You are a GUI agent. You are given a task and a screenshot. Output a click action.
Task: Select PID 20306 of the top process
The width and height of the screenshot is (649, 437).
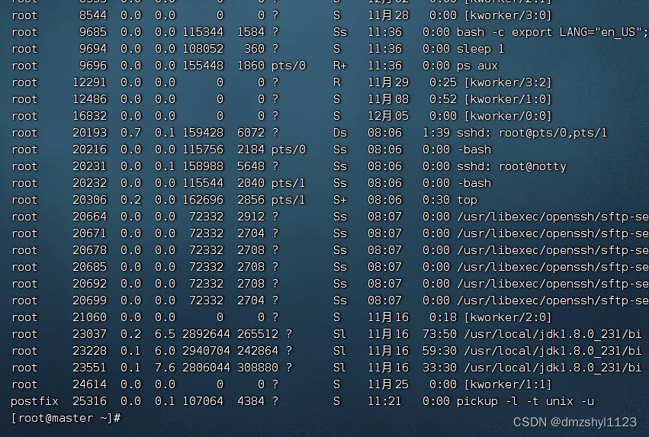[89, 200]
